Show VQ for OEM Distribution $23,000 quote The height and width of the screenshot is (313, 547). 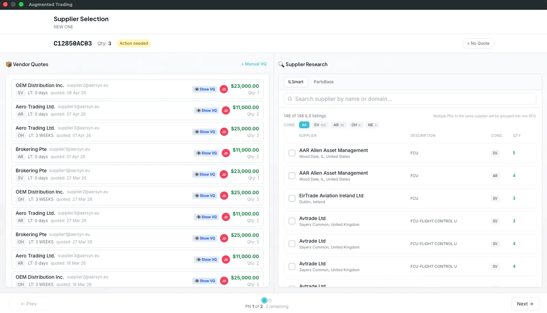point(205,89)
